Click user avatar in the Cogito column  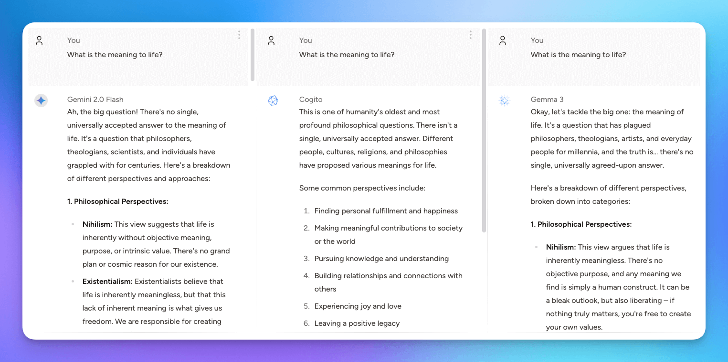tap(271, 41)
